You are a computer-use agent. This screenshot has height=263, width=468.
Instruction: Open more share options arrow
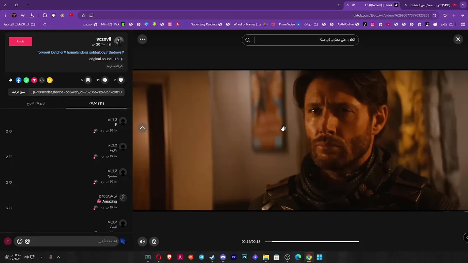11,80
